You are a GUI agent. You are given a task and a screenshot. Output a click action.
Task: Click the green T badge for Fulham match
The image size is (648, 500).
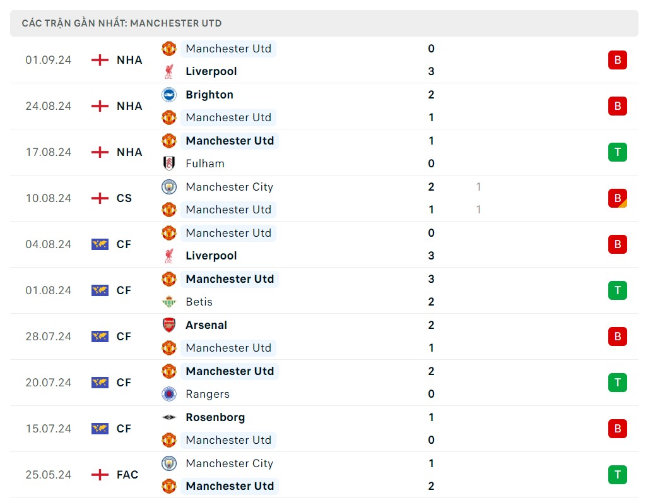click(x=617, y=152)
